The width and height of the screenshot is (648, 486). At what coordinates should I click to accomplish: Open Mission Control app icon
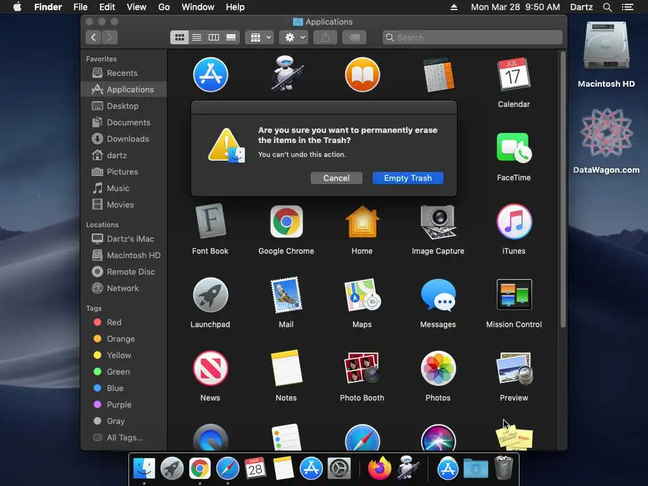click(x=514, y=295)
